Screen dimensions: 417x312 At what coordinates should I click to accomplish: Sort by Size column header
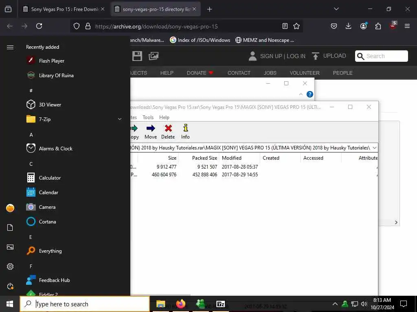158,158
